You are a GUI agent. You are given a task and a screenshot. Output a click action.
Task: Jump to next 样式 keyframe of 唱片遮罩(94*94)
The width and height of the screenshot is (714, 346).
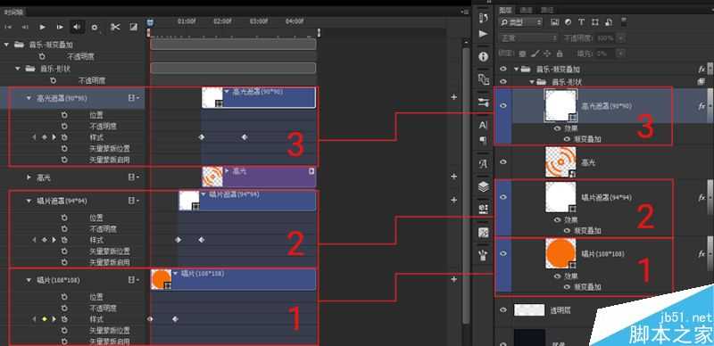tap(54, 240)
